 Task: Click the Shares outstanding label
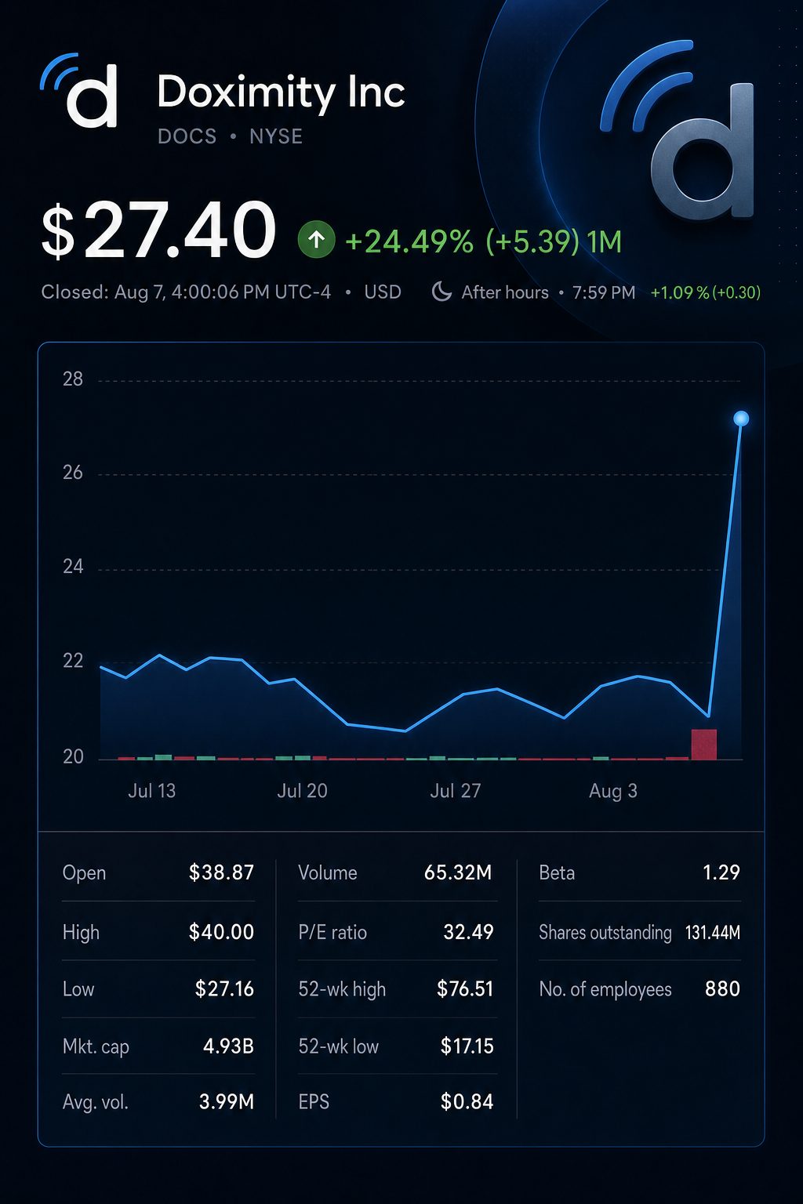(605, 933)
